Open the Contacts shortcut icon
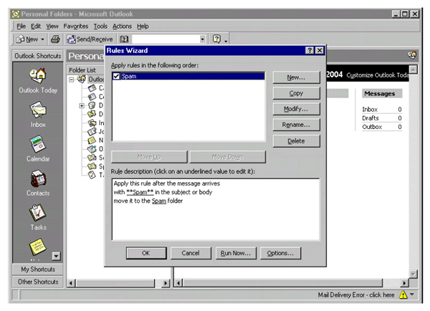 [x=38, y=178]
